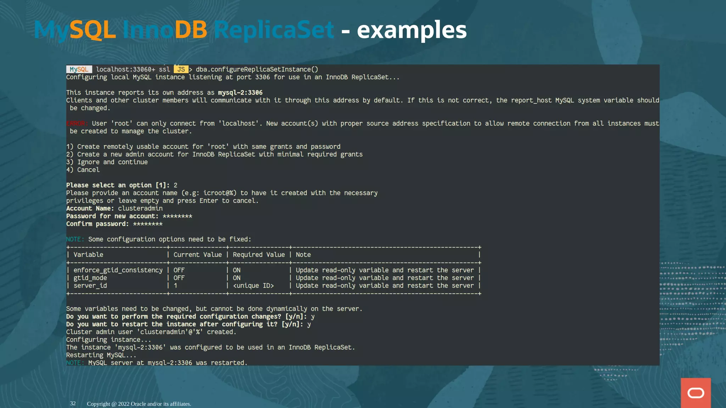The width and height of the screenshot is (726, 408).
Task: Click the slide title 'MySQL InnoDB ReplicaSet - examples'
Action: pos(250,30)
